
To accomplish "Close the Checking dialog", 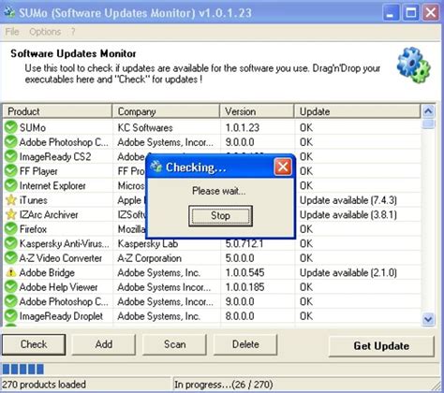I will click(283, 167).
